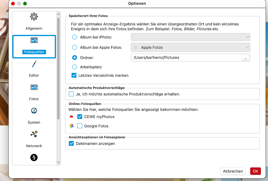This screenshot has width=268, height=181.
Task: Open the Fotos image icon section
Action: coord(34,87)
